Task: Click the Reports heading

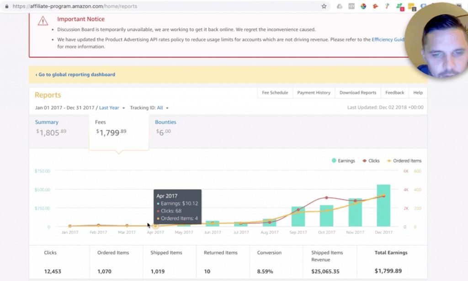Action: pyautogui.click(x=48, y=95)
